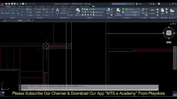
Task: Toggle layer on/off light bulb
Action: pyautogui.click(x=83, y=9)
